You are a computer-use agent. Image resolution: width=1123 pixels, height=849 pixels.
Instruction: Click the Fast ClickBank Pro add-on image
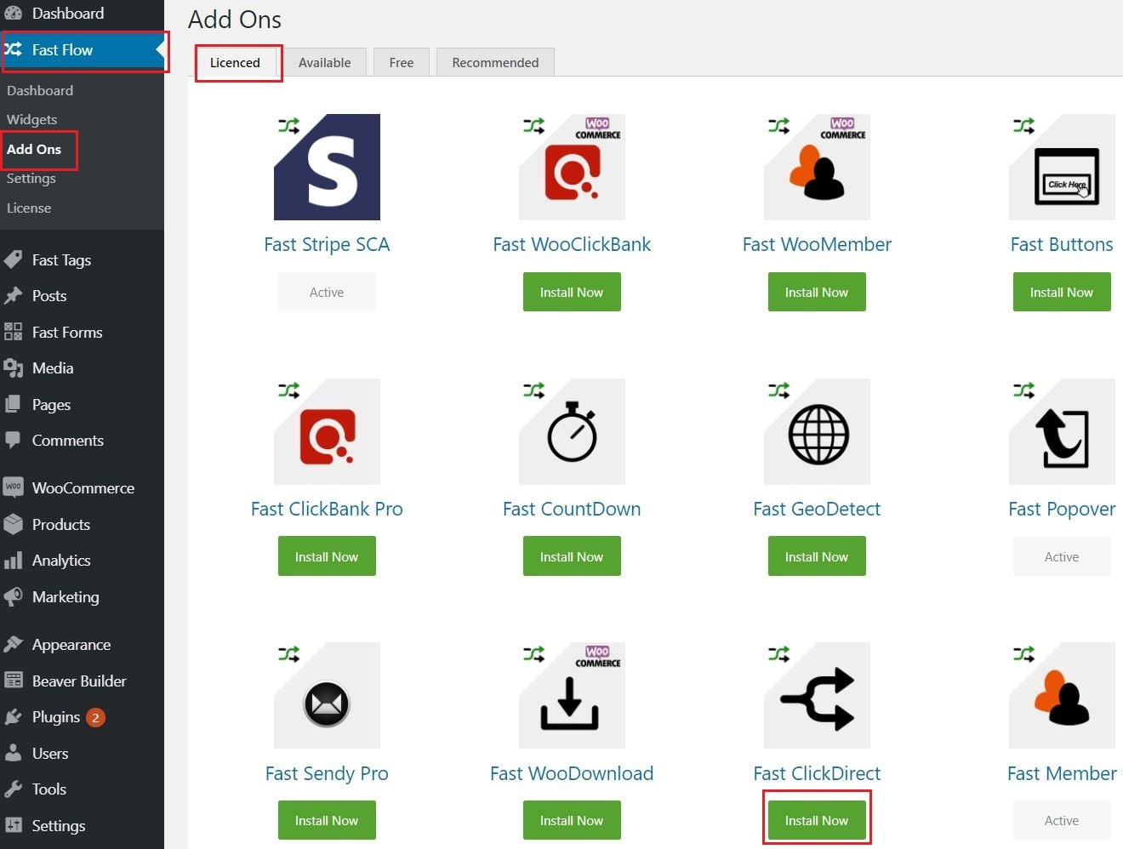(327, 431)
